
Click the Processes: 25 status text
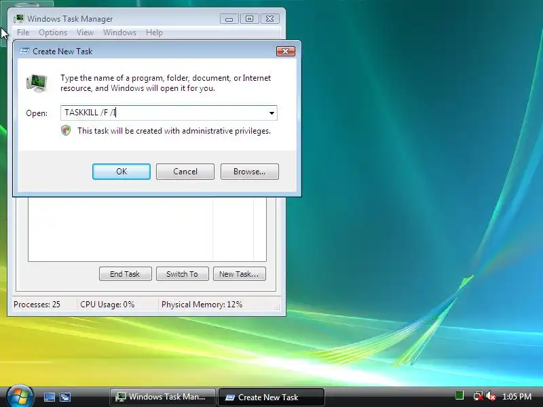[x=37, y=305]
